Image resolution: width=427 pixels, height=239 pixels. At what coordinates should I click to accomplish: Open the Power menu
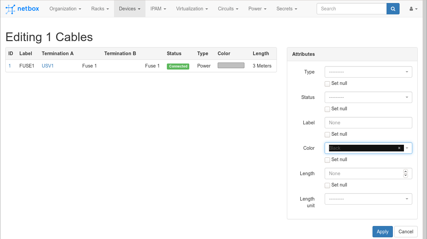(257, 9)
